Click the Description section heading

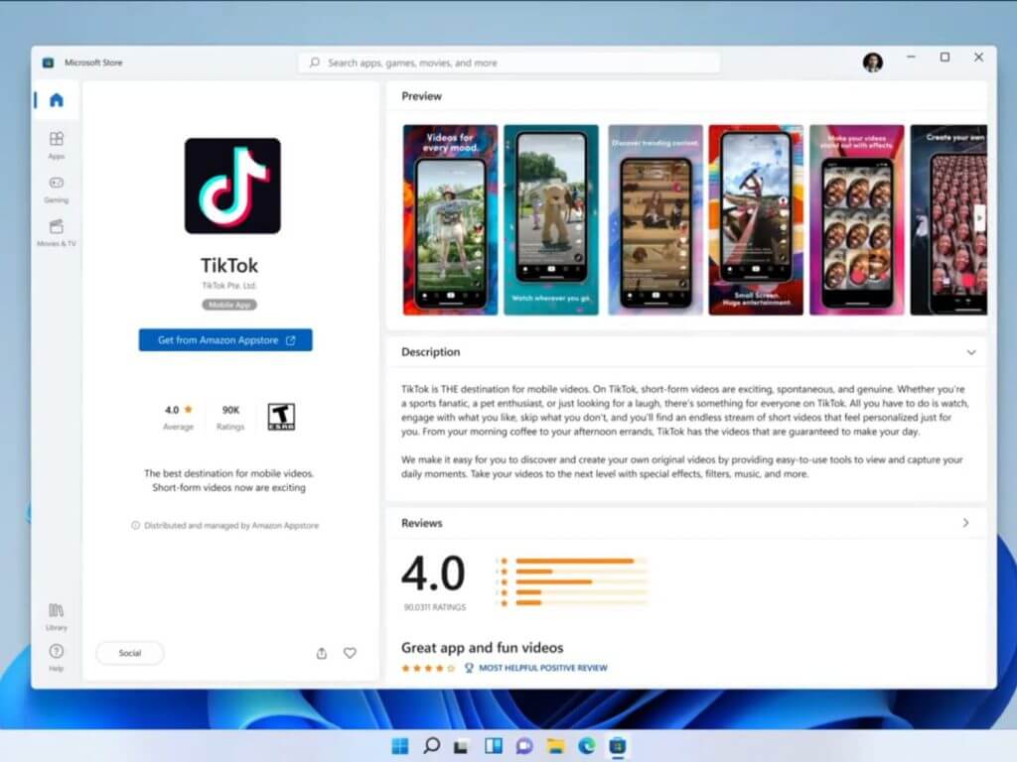[x=431, y=352]
